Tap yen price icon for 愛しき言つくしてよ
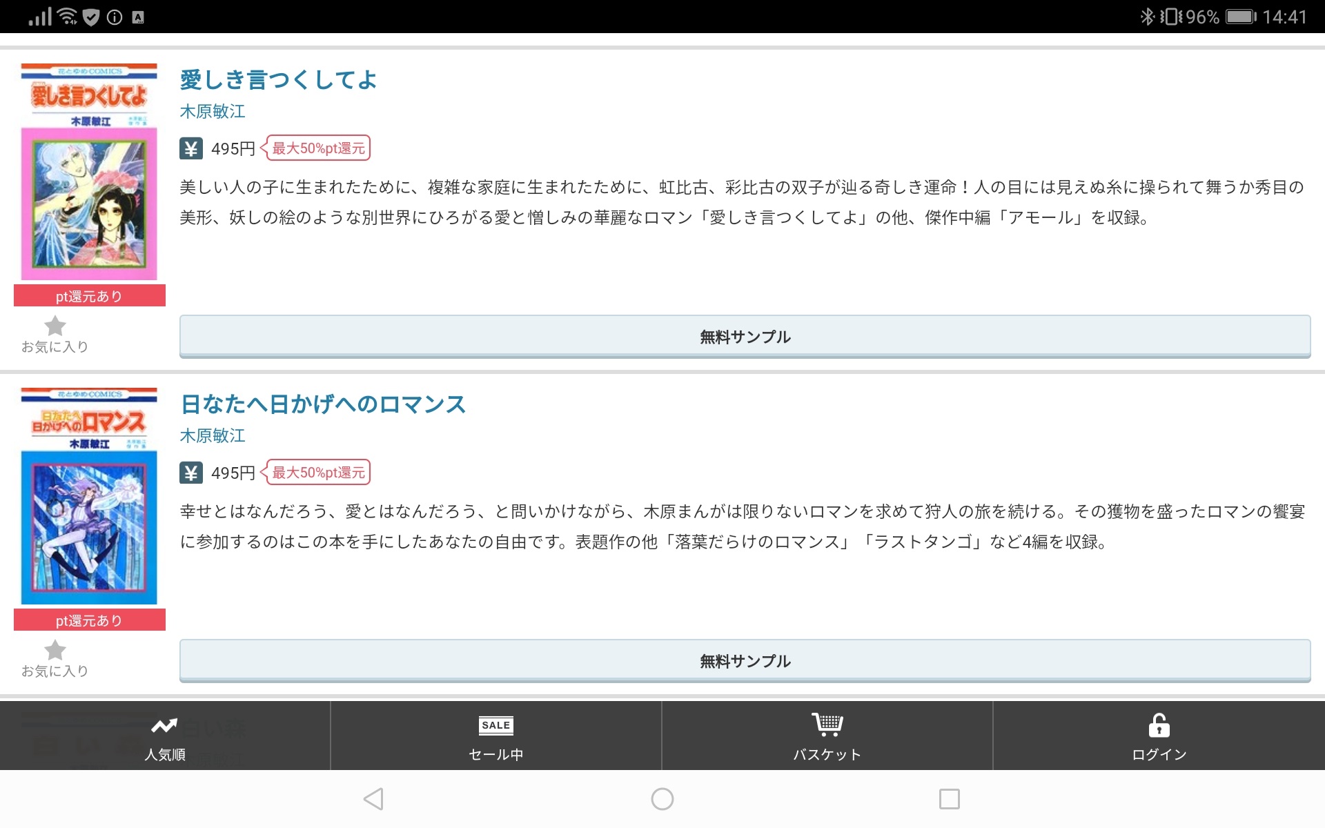The width and height of the screenshot is (1325, 828). 191,148
